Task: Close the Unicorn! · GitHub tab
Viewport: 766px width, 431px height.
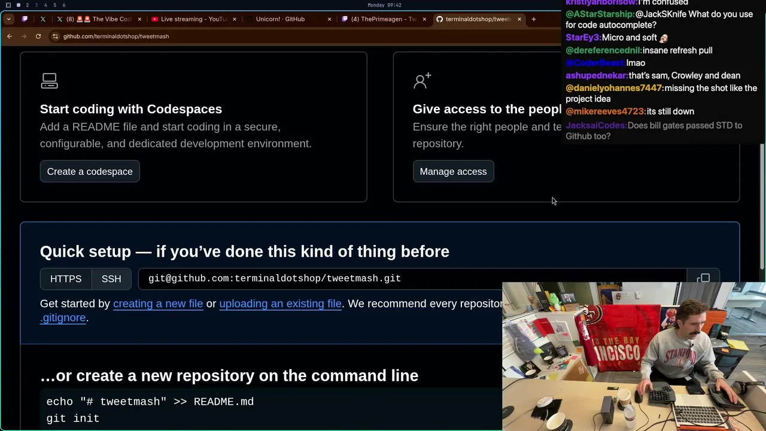Action: [329, 19]
